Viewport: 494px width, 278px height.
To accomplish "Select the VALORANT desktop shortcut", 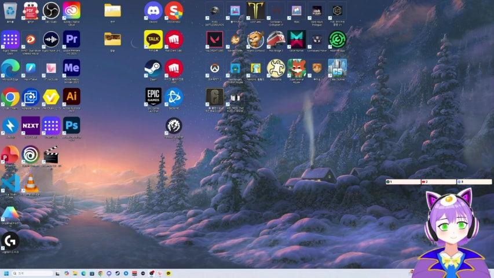I will coord(214,39).
